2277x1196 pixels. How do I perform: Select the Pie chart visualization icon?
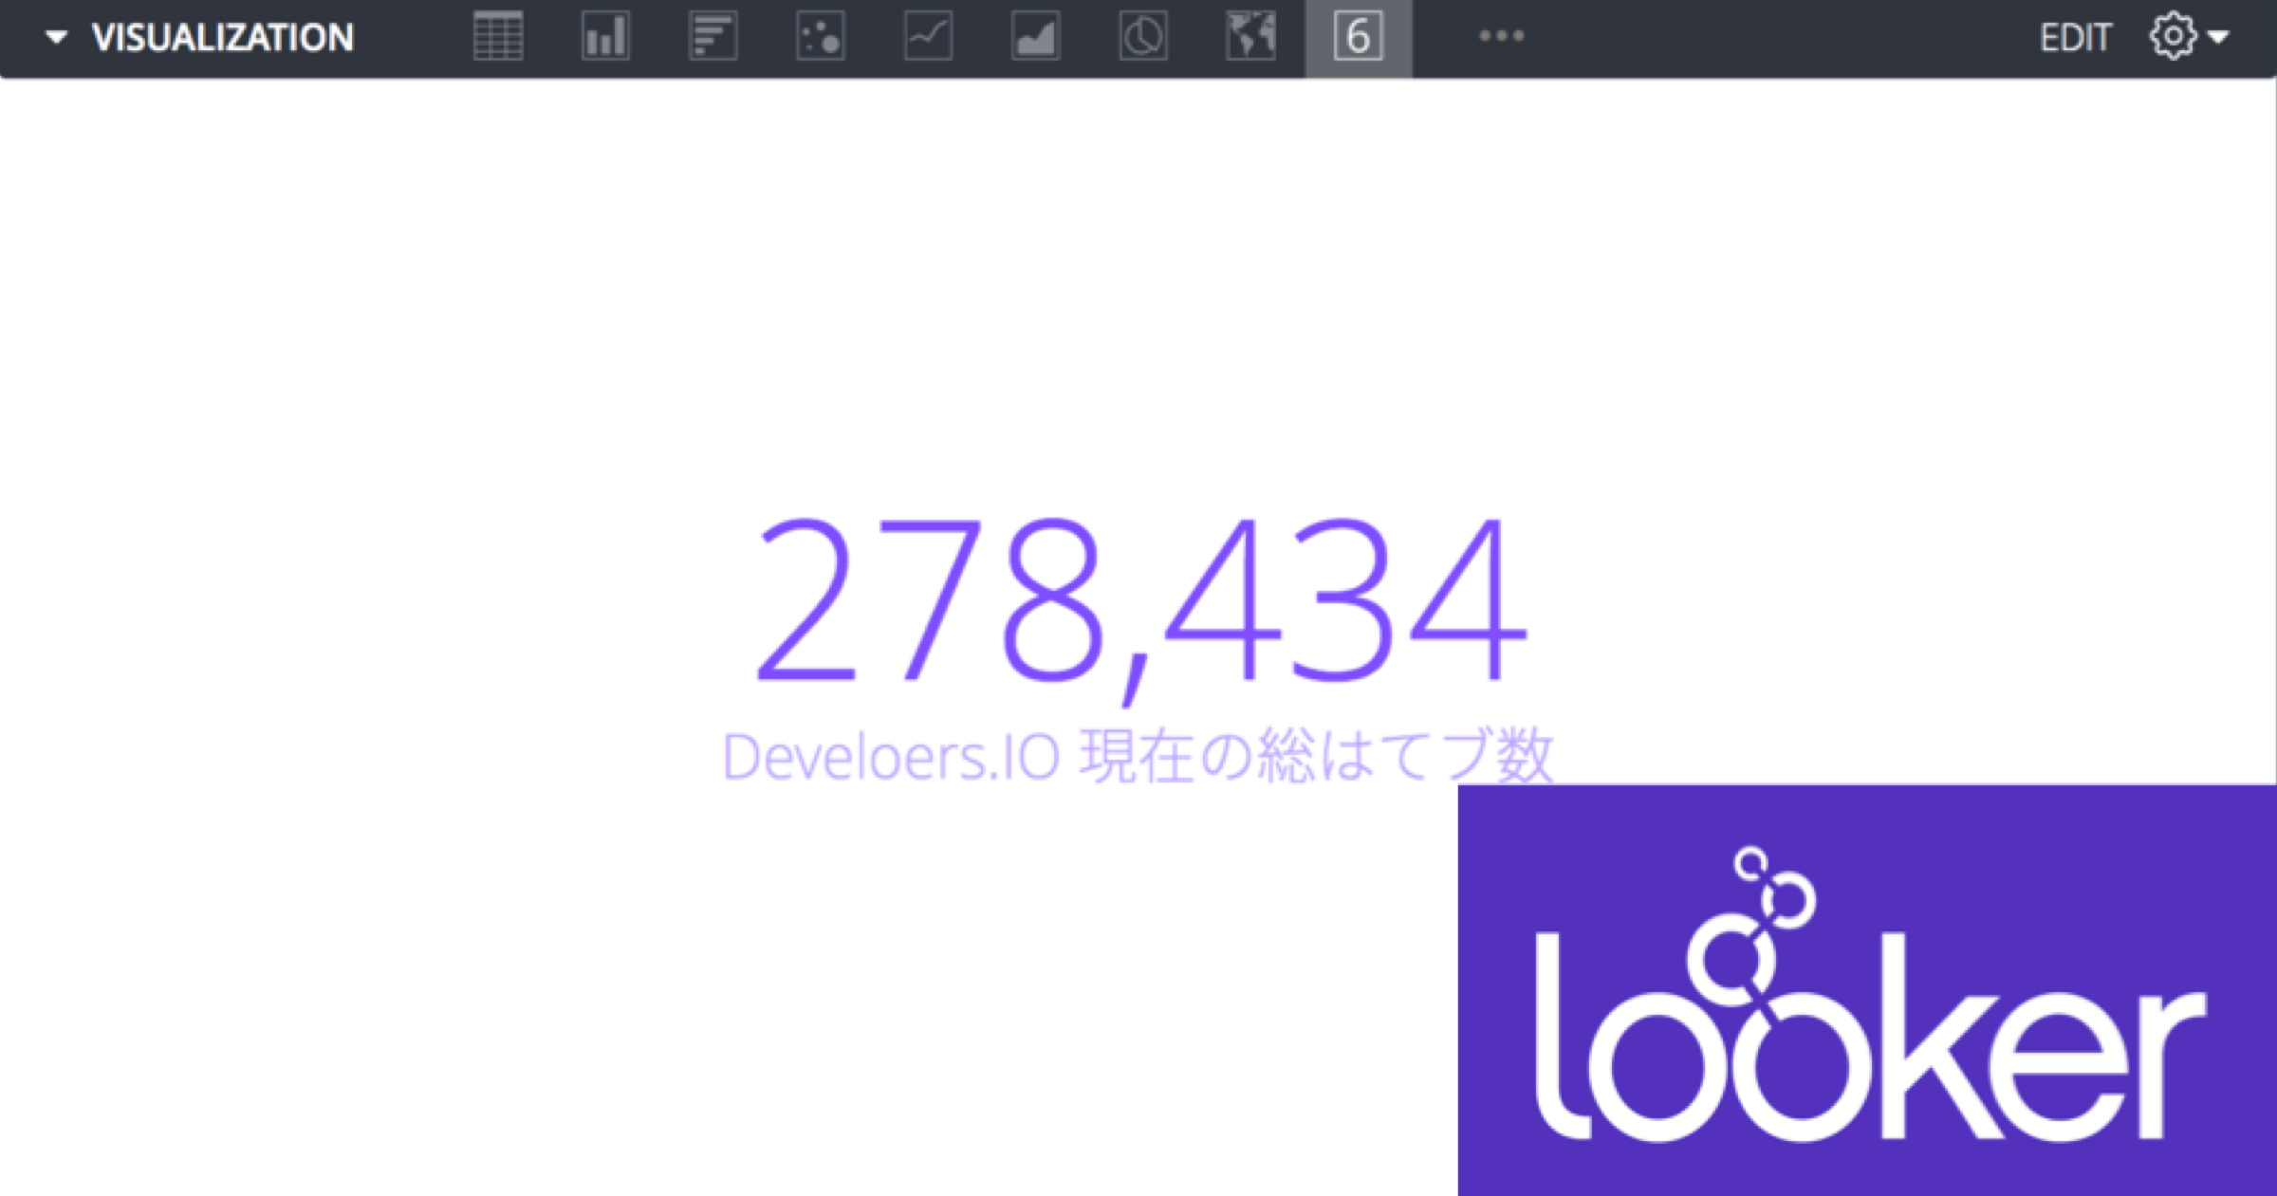1143,37
